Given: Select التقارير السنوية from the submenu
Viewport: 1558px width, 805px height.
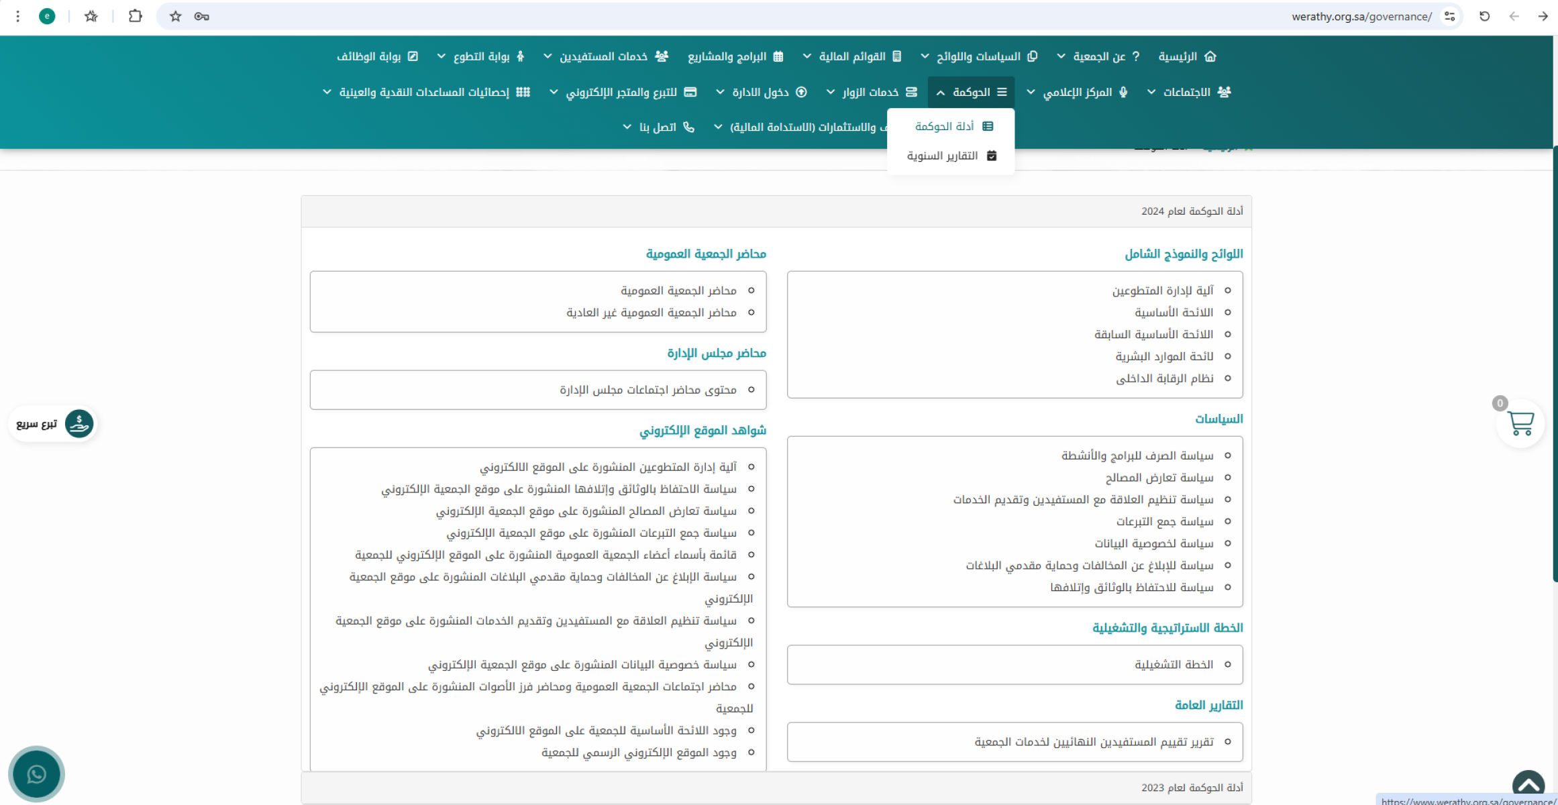Looking at the screenshot, I should coord(942,156).
